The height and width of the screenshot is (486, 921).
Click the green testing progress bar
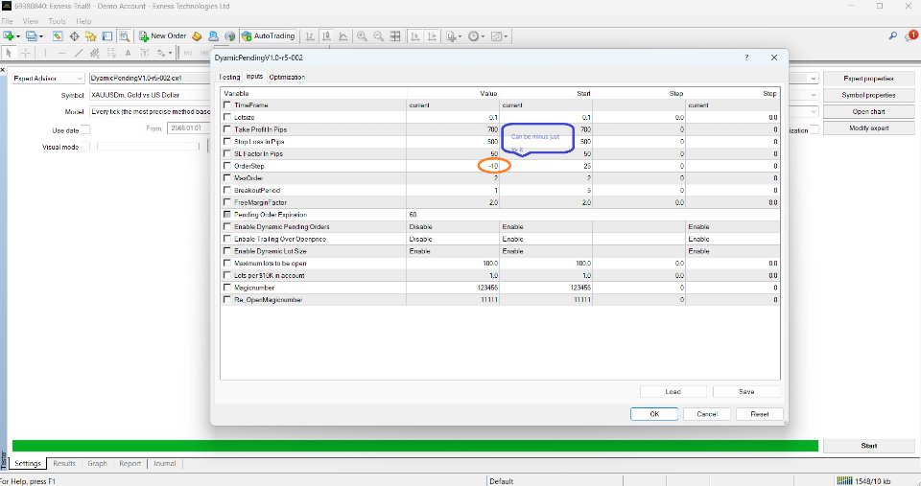(x=414, y=446)
